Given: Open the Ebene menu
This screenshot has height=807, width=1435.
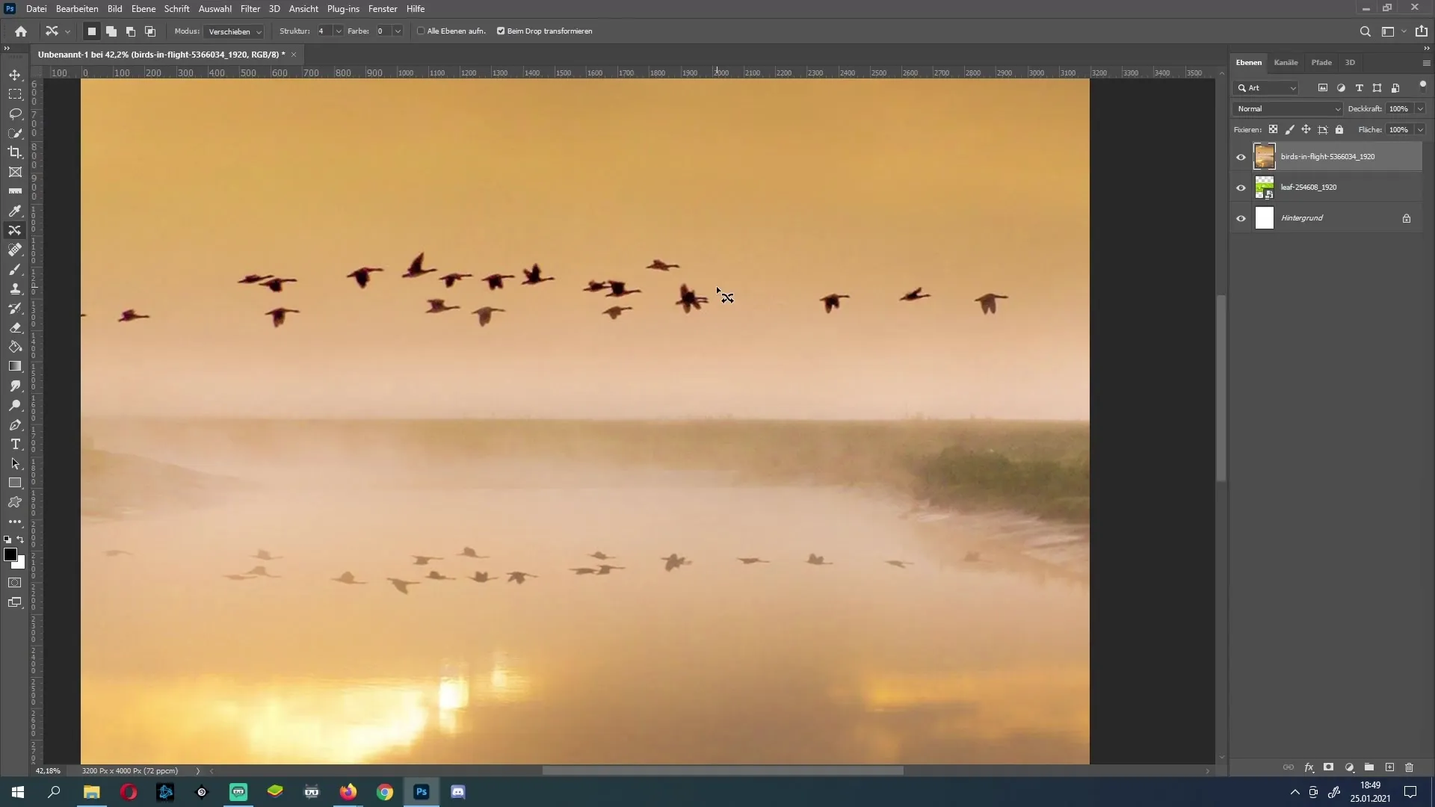Looking at the screenshot, I should [143, 8].
